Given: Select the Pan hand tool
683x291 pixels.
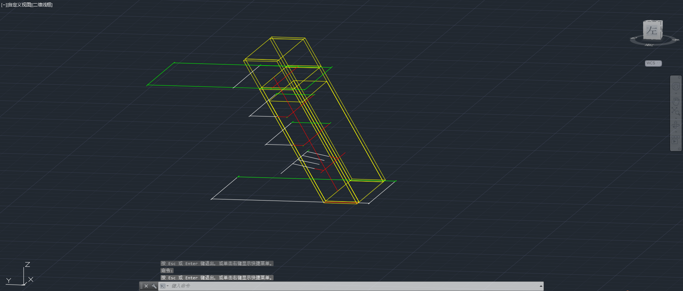Looking at the screenshot, I should [x=676, y=101].
